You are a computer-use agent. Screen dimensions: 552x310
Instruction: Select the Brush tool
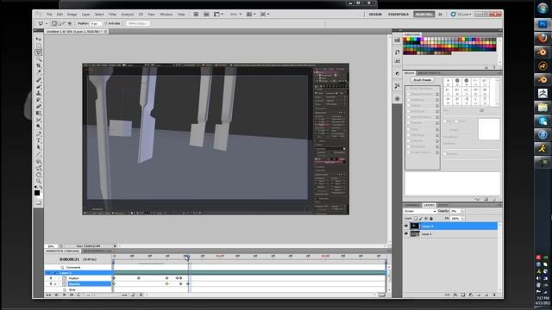[38, 86]
